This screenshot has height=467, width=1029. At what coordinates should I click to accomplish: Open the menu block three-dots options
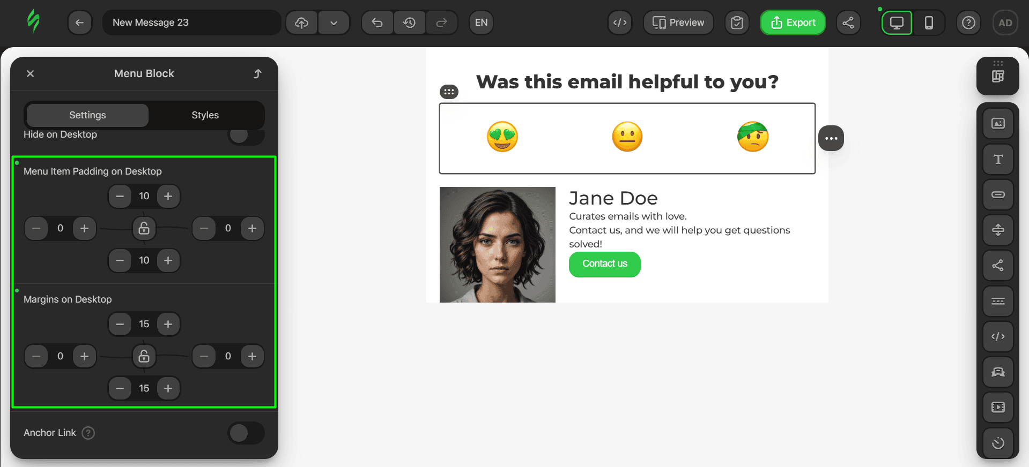pos(831,138)
